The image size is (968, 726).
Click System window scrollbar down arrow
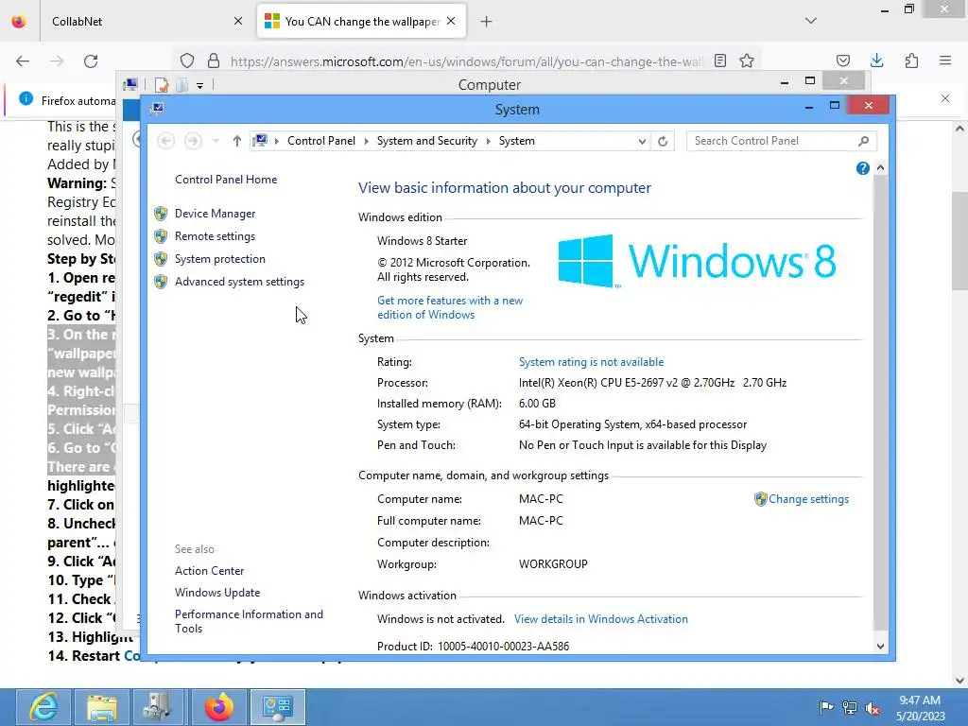880,647
